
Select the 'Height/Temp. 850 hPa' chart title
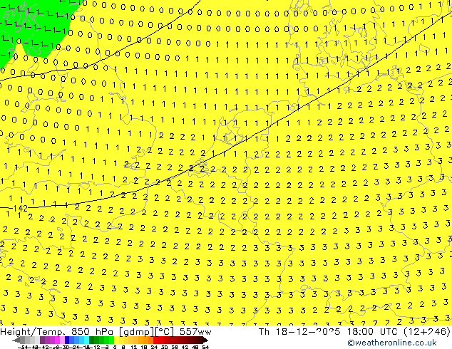point(58,332)
